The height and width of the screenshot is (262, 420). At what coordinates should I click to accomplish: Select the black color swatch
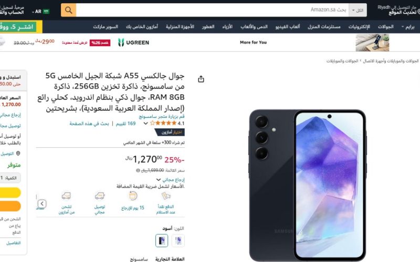click(x=162, y=241)
